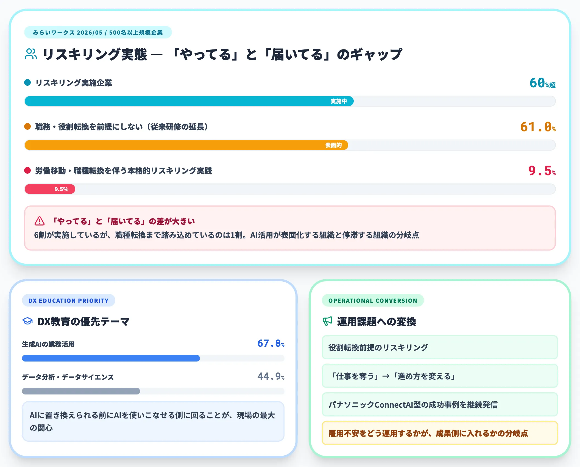Click the people icon beside the リスキリング実態 heading
The width and height of the screenshot is (580, 467).
pos(31,54)
